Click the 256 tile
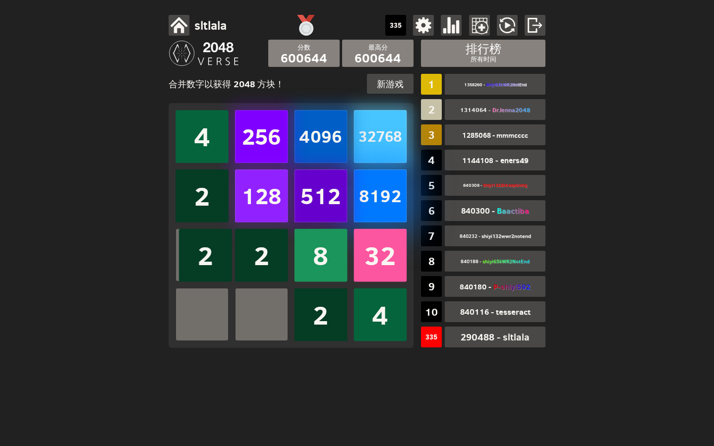 pos(261,136)
